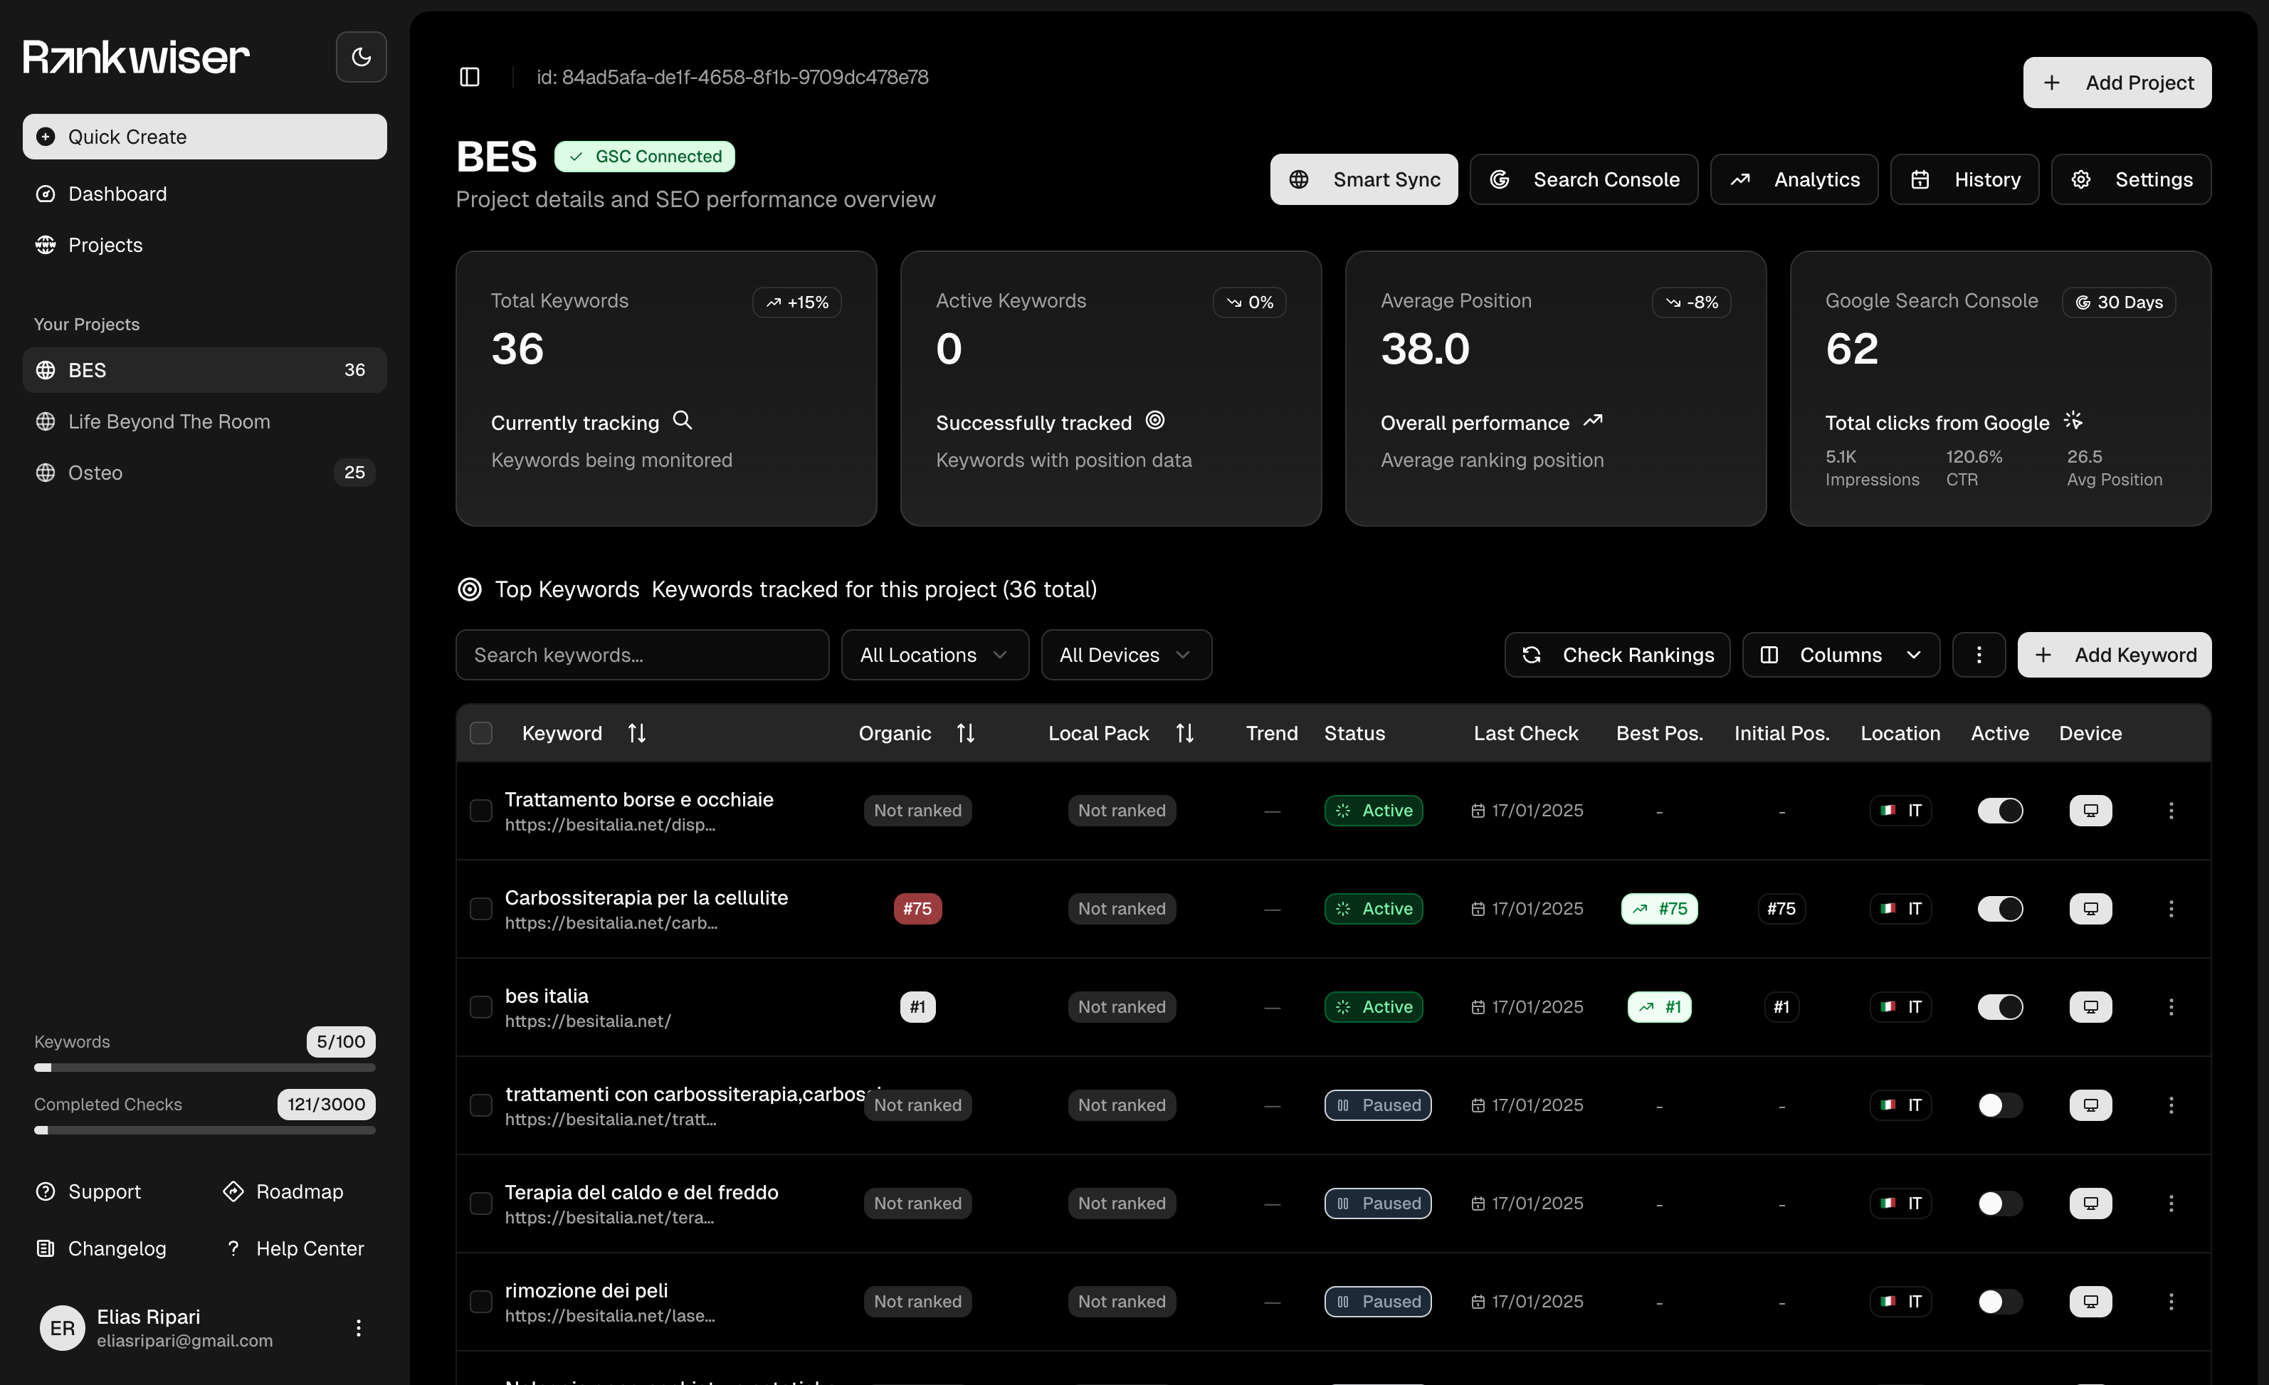The width and height of the screenshot is (2269, 1385).
Task: Collapse sidebar with panel icon
Action: pyautogui.click(x=470, y=78)
